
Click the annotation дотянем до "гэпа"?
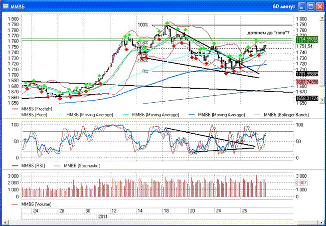(x=269, y=33)
